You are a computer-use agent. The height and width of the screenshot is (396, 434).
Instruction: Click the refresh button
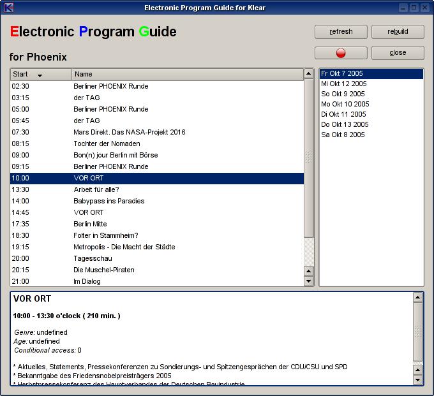click(x=341, y=32)
